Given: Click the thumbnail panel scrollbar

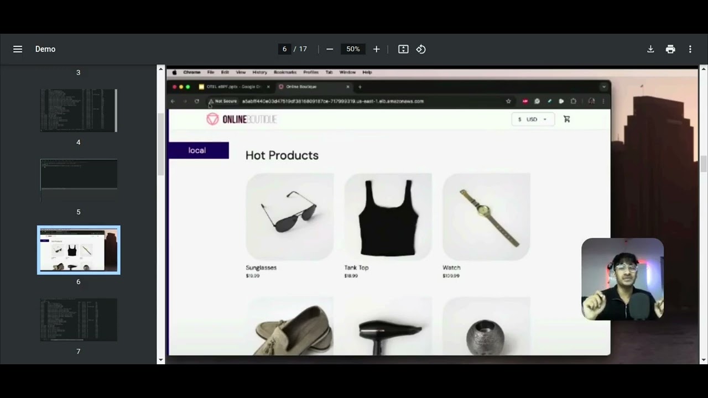Looking at the screenshot, I should (x=161, y=144).
